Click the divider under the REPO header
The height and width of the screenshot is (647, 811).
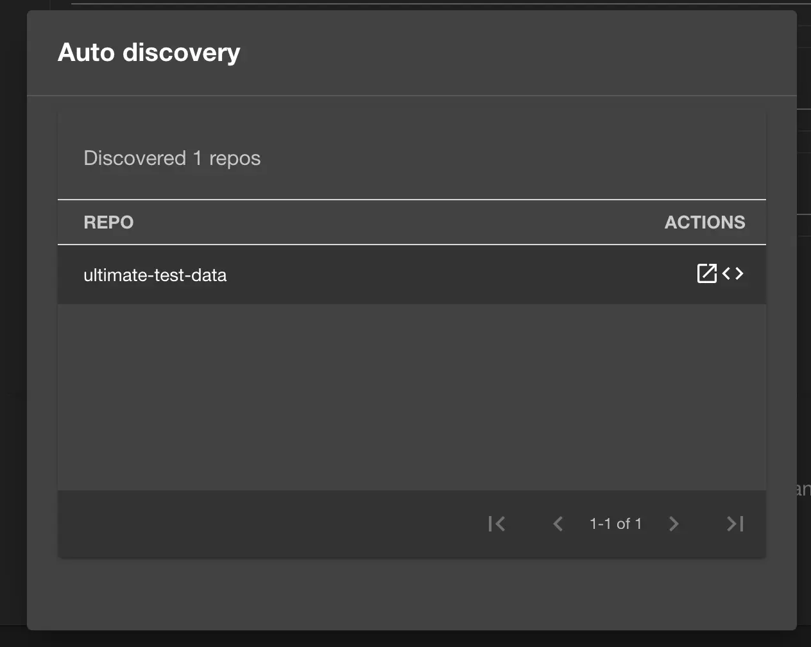pos(412,244)
